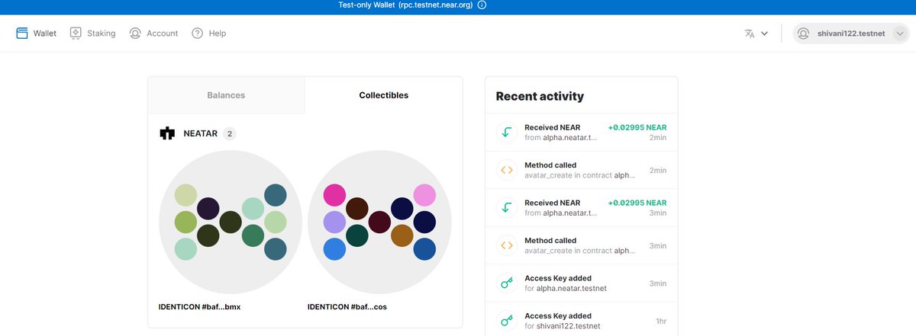Open the shivani122.testnet account dropdown
Image resolution: width=916 pixels, height=336 pixels.
pos(851,34)
